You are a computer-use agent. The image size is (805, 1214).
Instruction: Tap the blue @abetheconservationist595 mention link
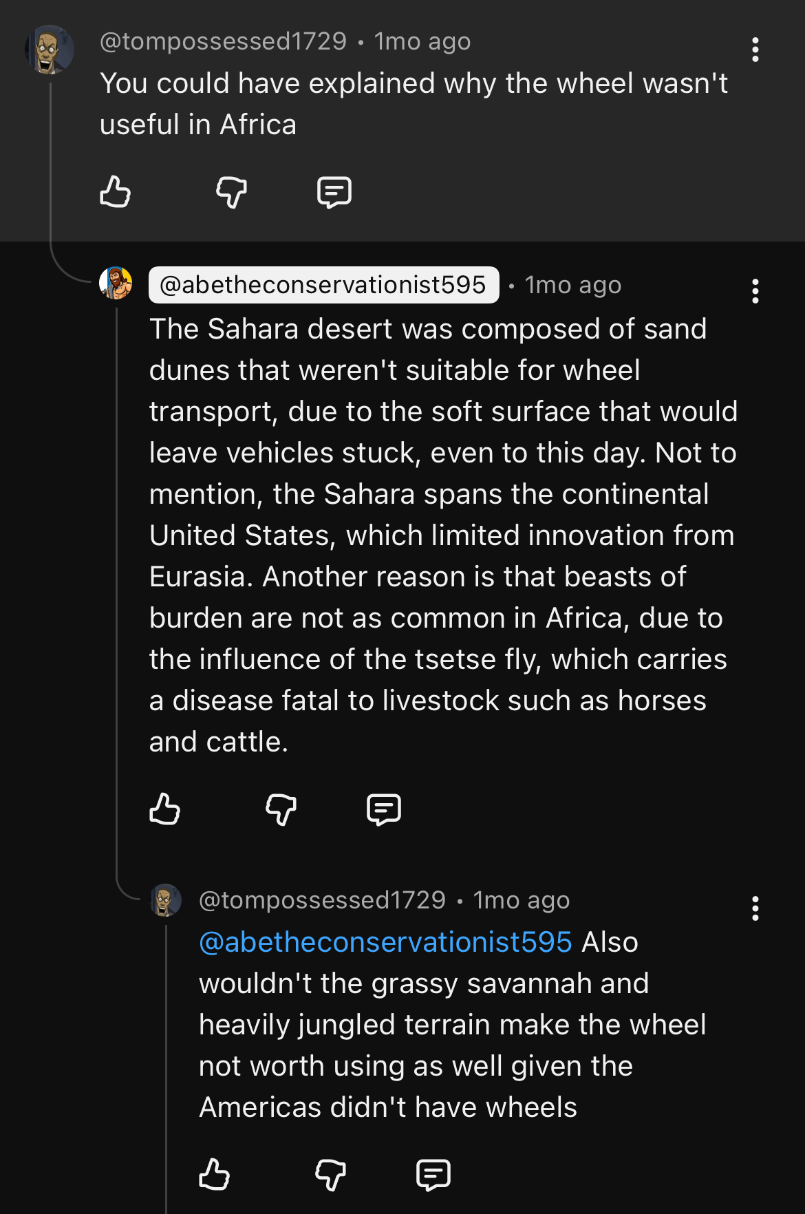tap(385, 942)
